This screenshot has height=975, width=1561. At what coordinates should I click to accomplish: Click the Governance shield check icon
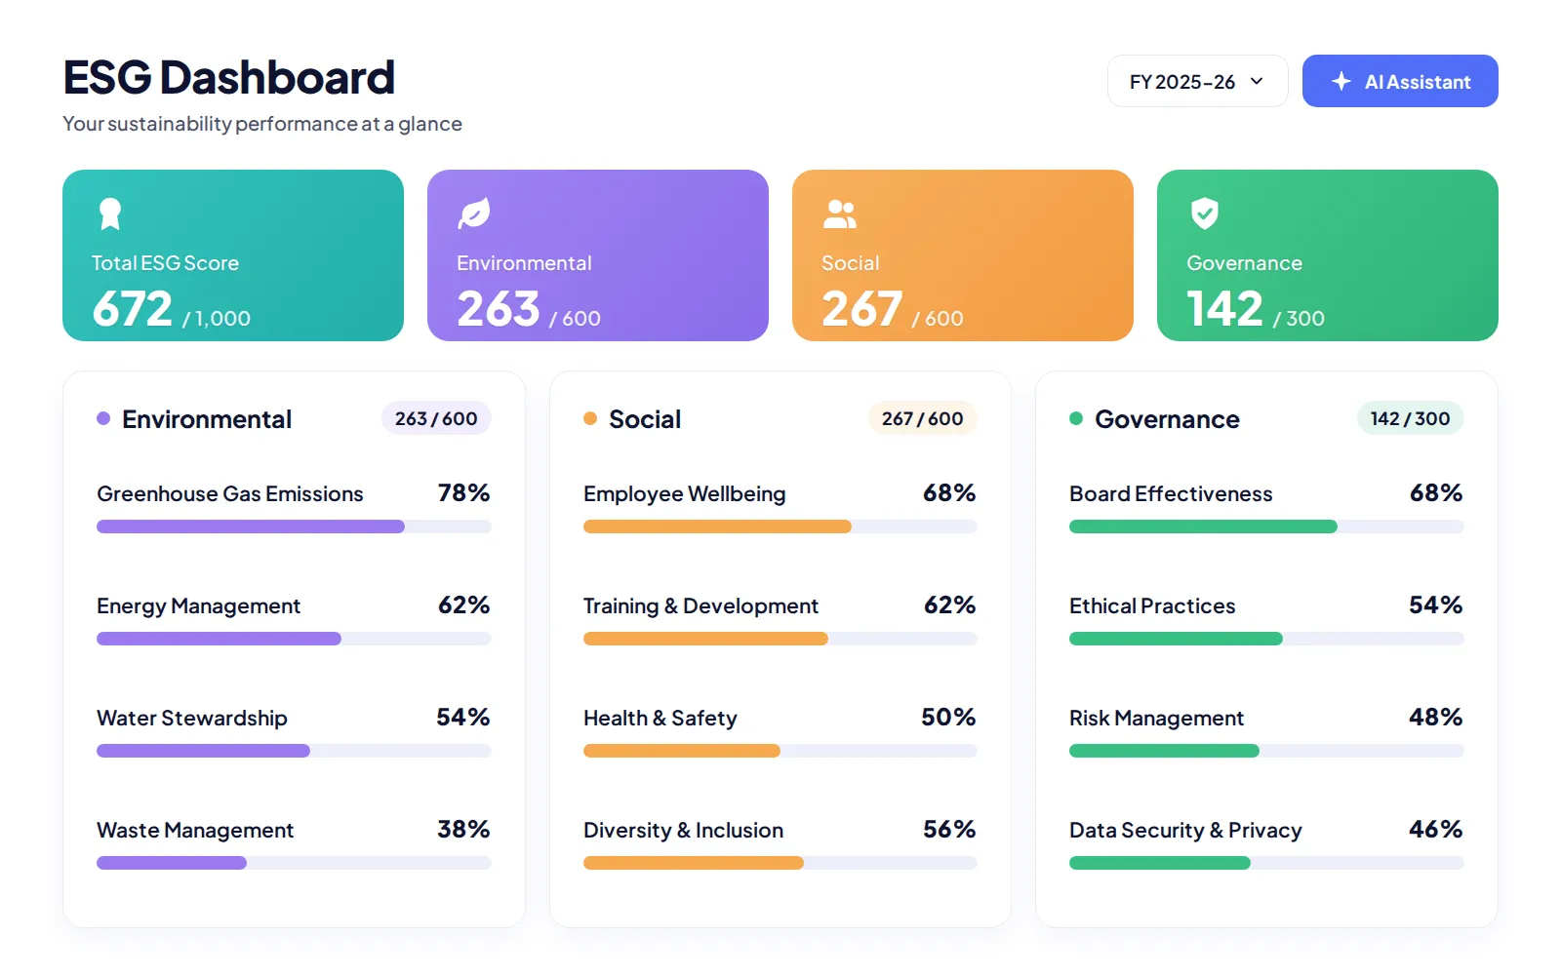1205,214
